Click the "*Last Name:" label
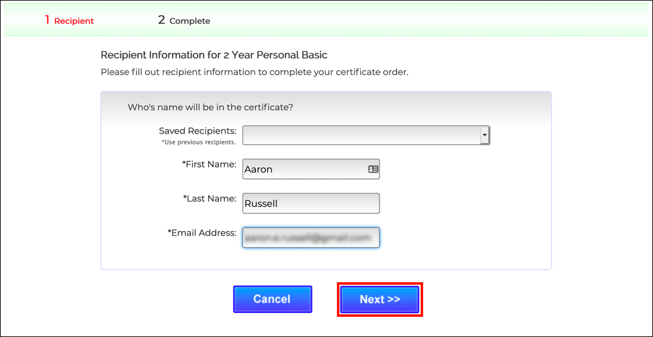Viewport: 653px width, 337px height. (209, 198)
